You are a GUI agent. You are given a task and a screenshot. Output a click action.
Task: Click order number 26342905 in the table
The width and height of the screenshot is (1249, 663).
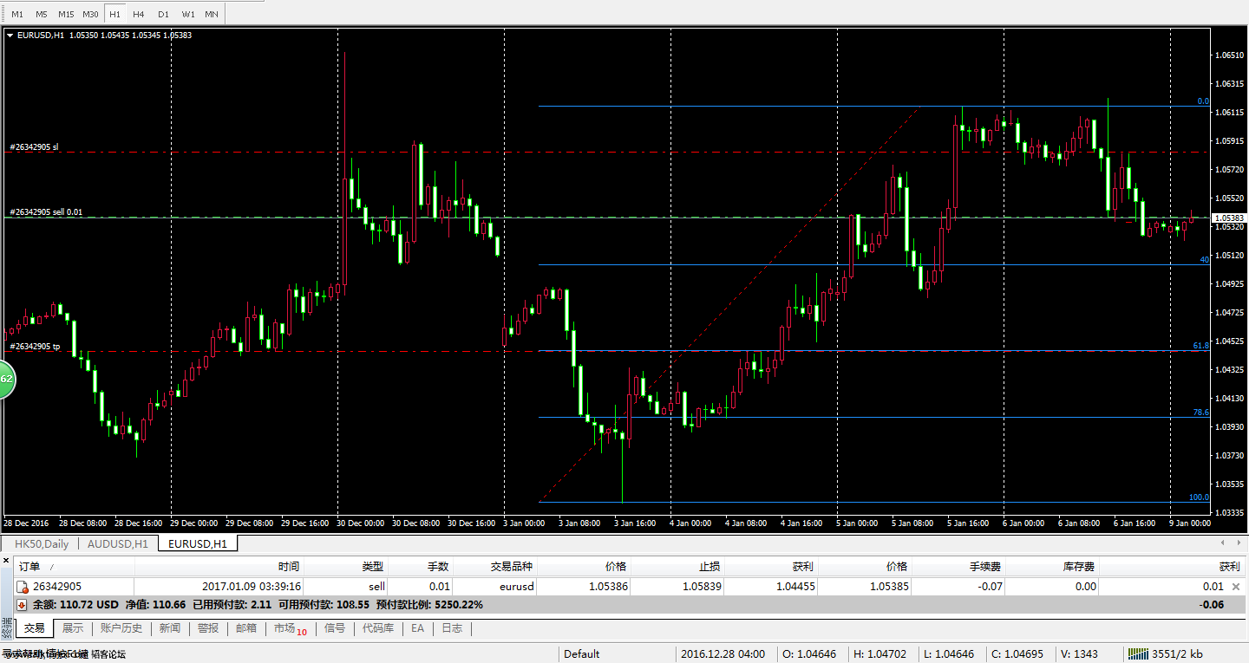click(57, 587)
